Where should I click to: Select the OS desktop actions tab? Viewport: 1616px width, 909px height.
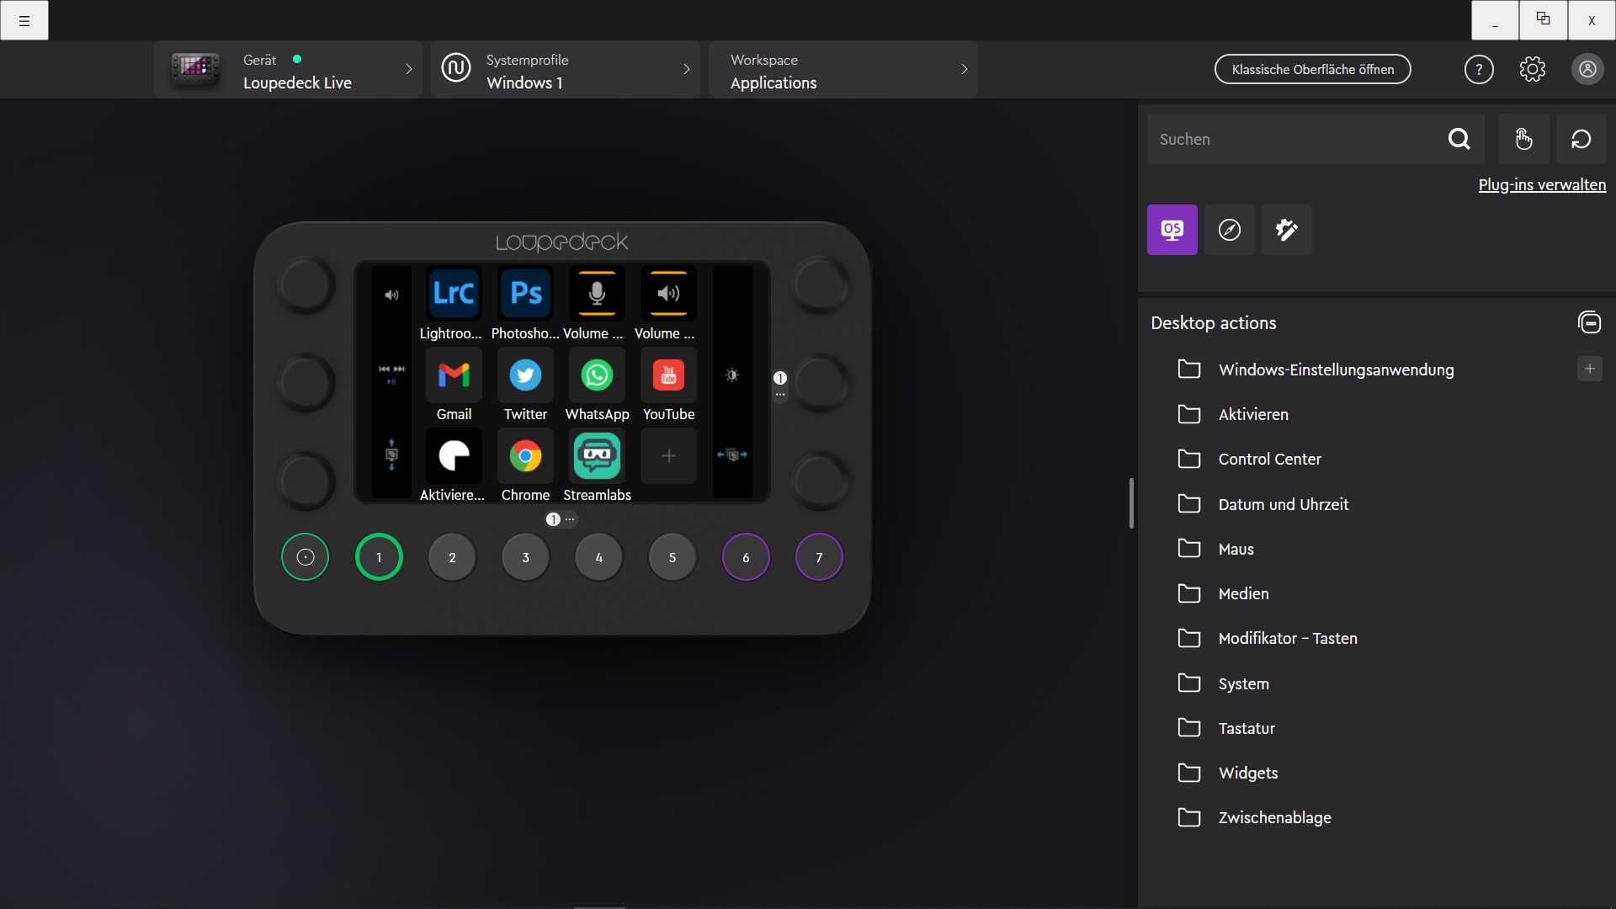click(1172, 230)
